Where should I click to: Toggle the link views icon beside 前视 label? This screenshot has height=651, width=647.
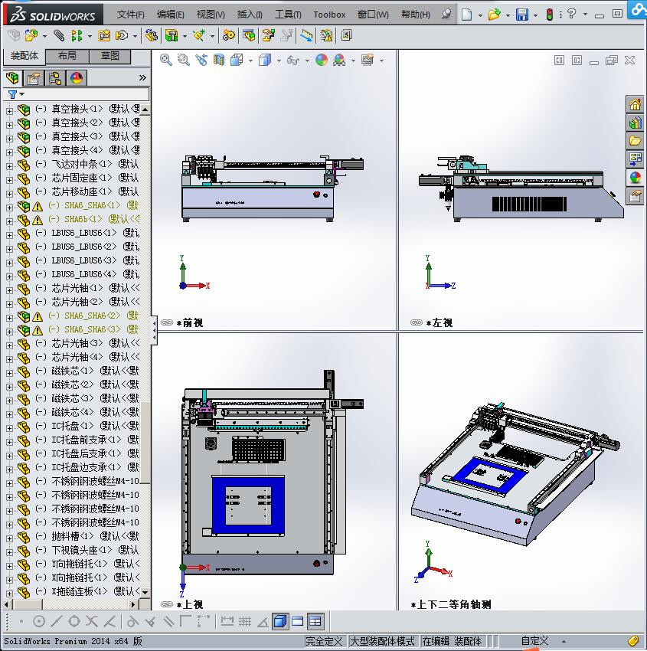point(167,322)
